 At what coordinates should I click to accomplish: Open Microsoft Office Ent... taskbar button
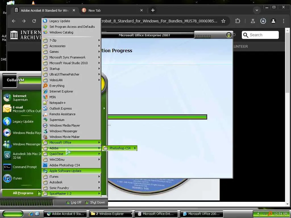coord(156,214)
